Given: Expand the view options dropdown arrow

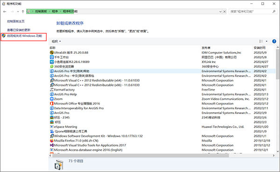Looking at the screenshot, I should pyautogui.click(x=266, y=41).
